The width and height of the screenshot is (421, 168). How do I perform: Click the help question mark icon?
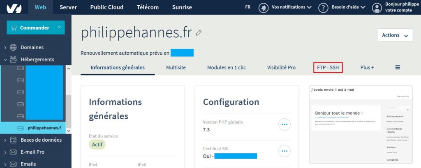point(323,7)
